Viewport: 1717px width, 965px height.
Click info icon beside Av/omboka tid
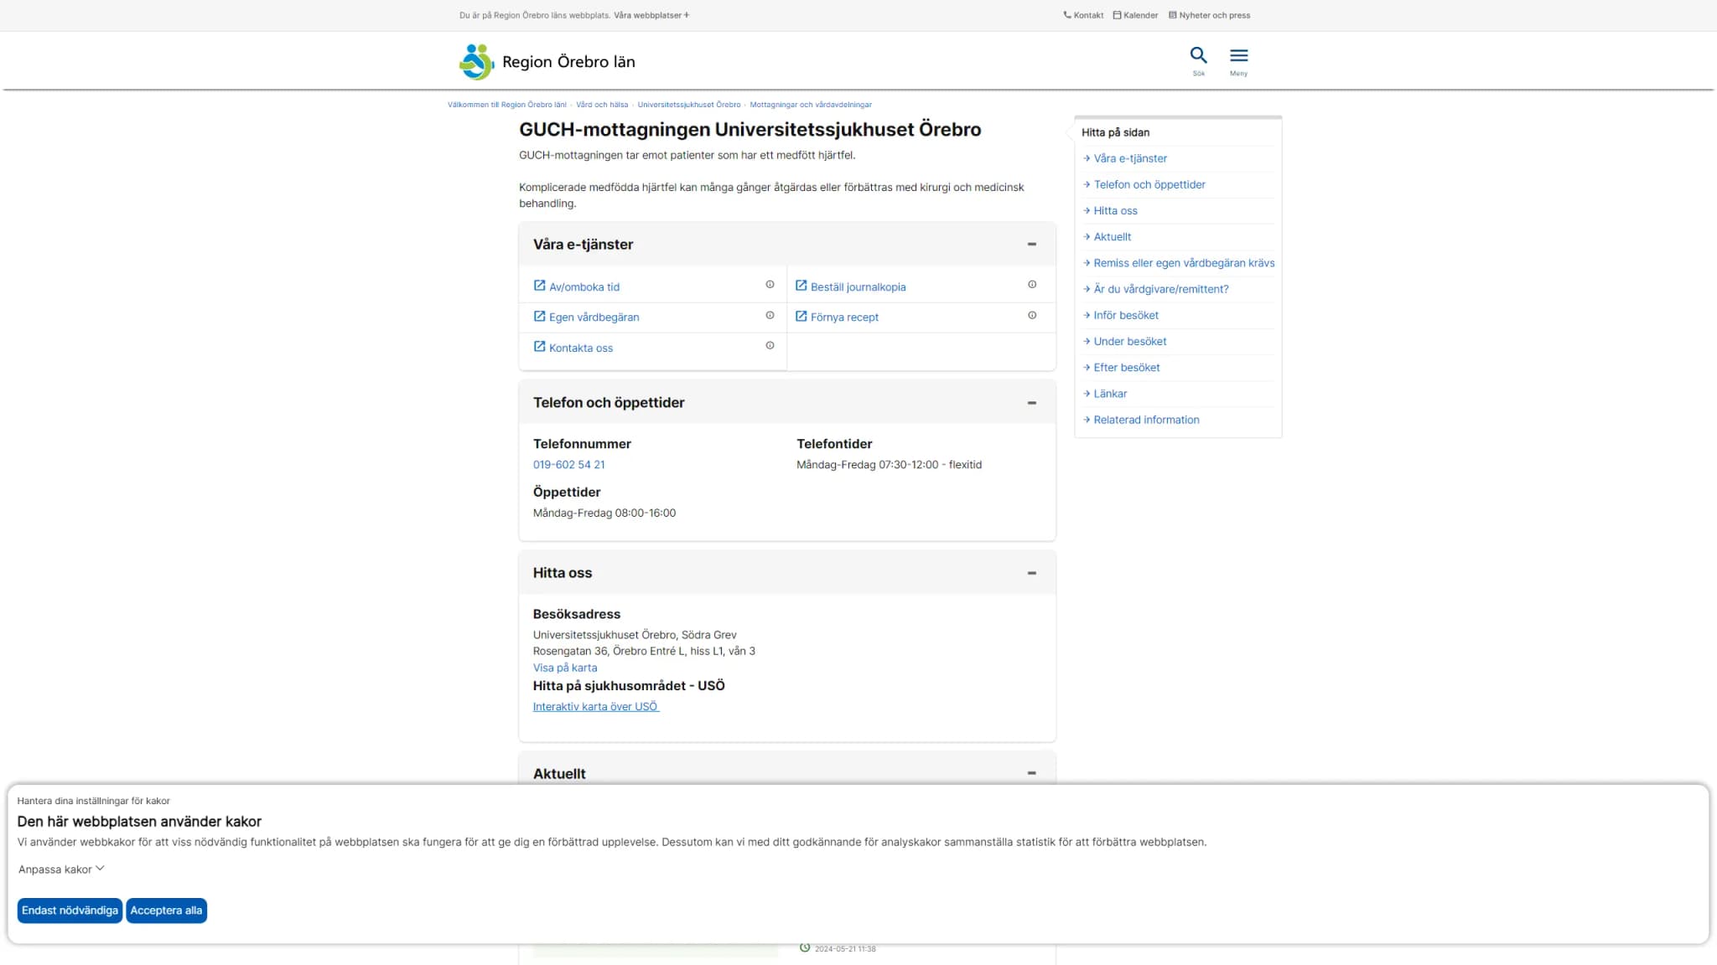coord(770,285)
